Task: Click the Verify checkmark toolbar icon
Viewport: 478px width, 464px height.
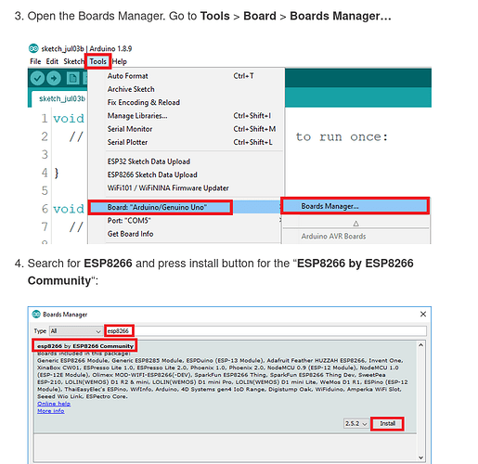Action: tap(37, 78)
